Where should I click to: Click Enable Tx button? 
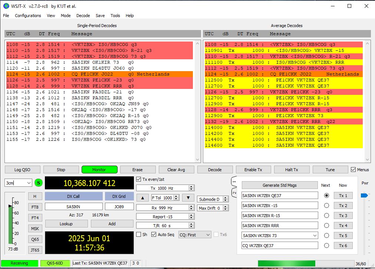[x=253, y=170]
